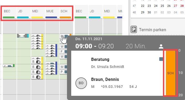Click the orange SCH bar in popup
This screenshot has height=100, width=185.
(171, 73)
